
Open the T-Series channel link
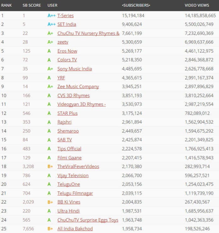pyautogui.click(x=65, y=16)
